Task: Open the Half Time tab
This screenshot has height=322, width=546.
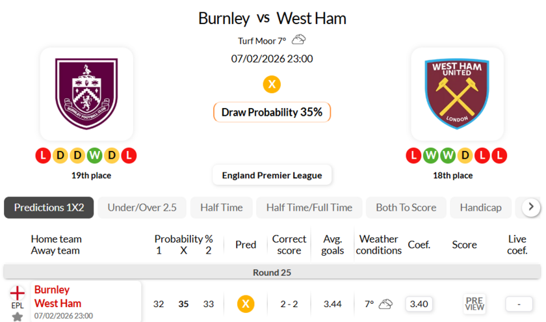Action: (221, 208)
